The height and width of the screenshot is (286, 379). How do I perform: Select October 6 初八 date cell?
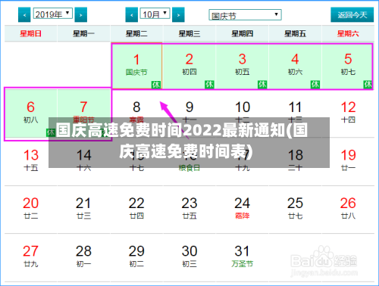coord(31,113)
